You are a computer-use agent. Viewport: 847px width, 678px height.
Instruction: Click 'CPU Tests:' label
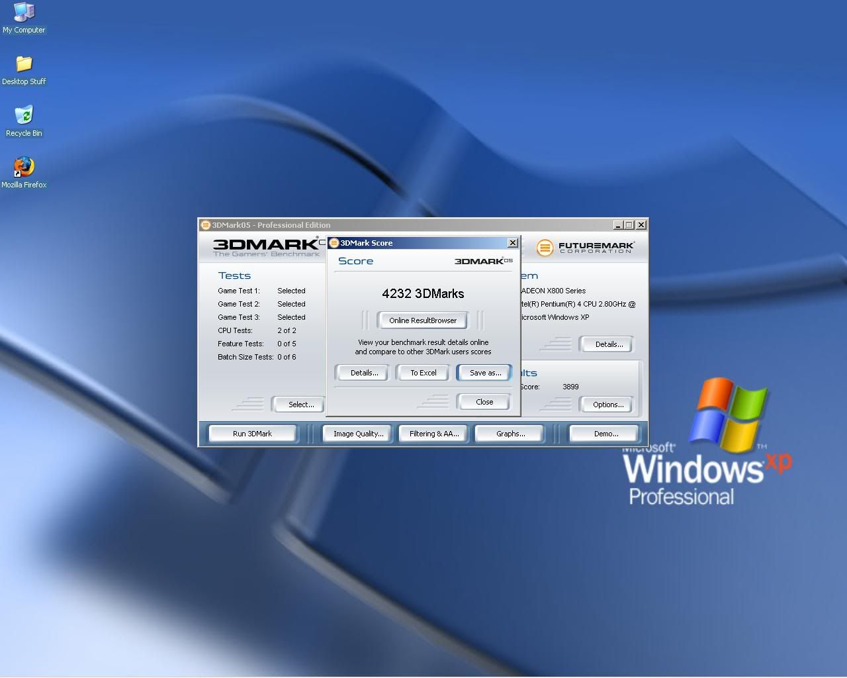pyautogui.click(x=235, y=330)
